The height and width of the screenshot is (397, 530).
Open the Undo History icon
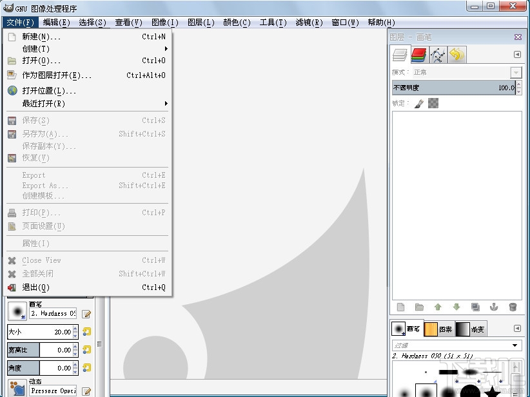click(x=456, y=54)
